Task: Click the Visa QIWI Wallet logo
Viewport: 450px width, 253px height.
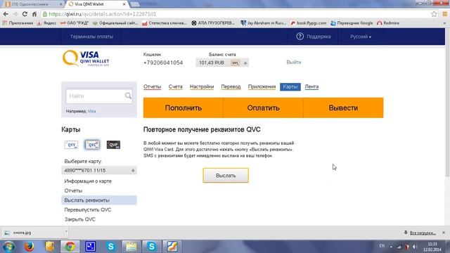Action: 86,58
